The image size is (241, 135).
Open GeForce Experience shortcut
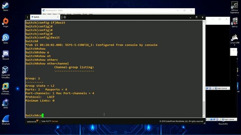235,7
